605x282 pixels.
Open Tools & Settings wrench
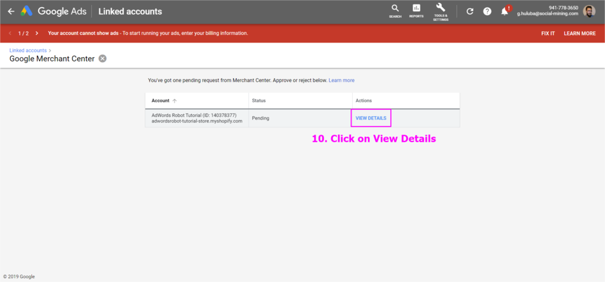[x=441, y=12]
